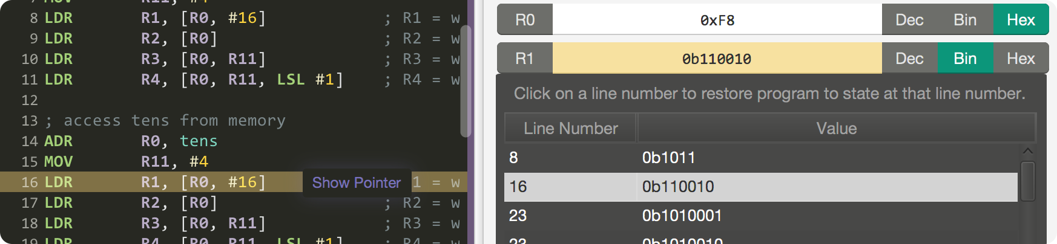Click '[R0, R11]' operand on line 10
This screenshot has width=1057, height=244.
223,59
